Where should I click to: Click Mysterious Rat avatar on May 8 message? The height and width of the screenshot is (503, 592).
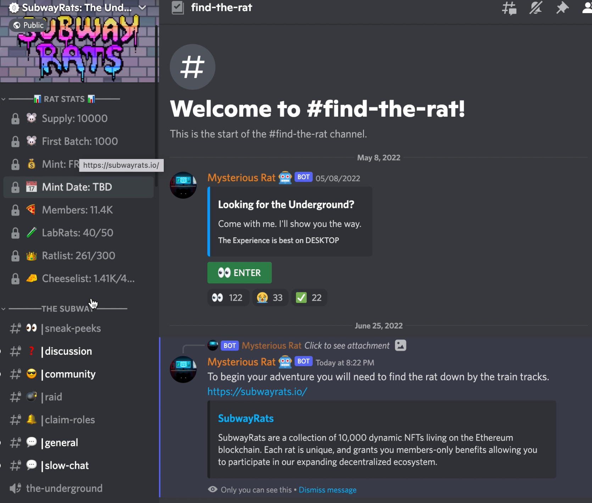[183, 185]
